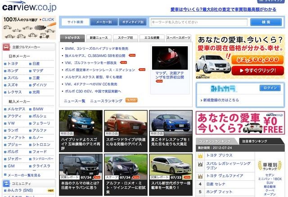The image size is (288, 197).
Task: Open the SUV category ranking link
Action: tap(270, 183)
